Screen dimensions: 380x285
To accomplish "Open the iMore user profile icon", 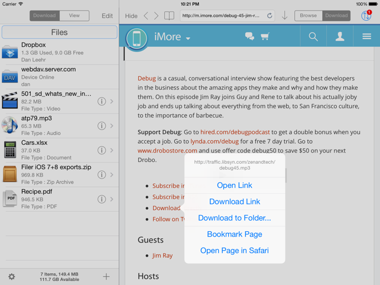I will 340,37.
